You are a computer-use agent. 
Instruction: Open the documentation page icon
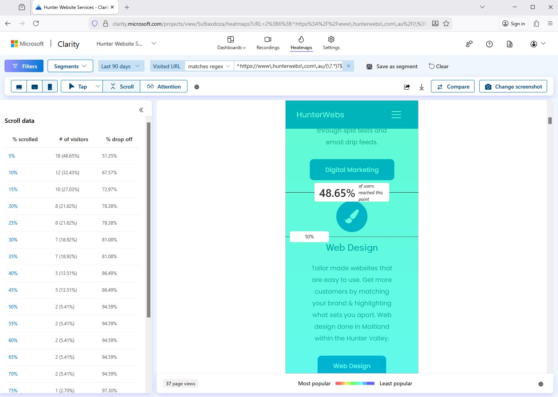pyautogui.click(x=510, y=44)
